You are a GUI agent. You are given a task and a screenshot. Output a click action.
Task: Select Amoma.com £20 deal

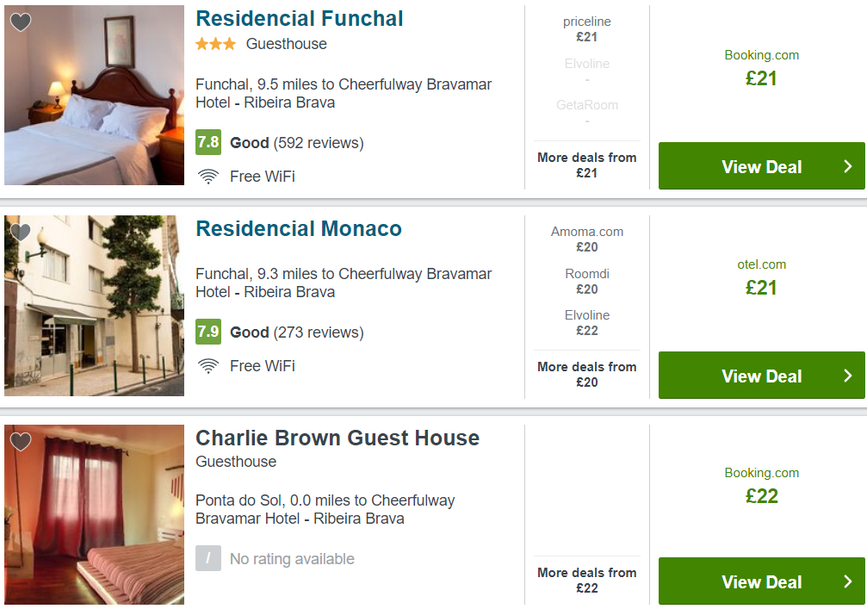pyautogui.click(x=587, y=239)
